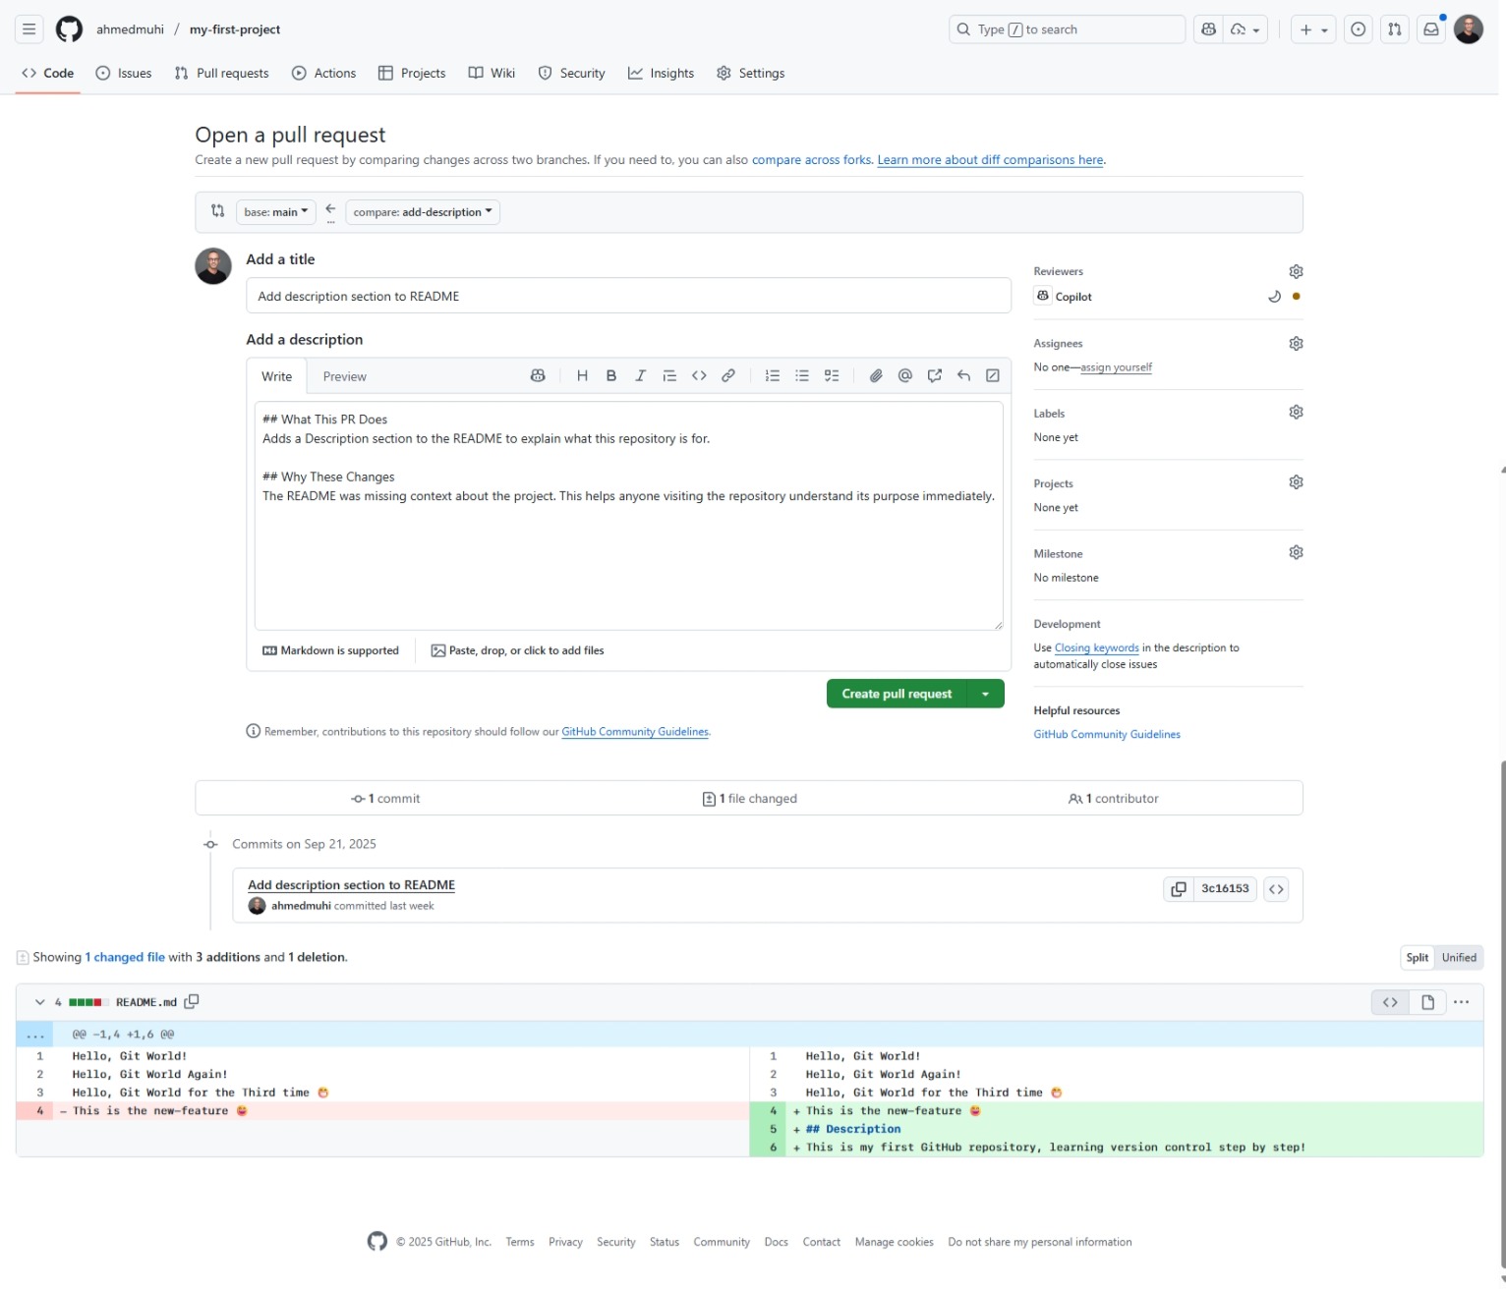Open the Pull requests tab
Image resolution: width=1506 pixels, height=1289 pixels.
222,74
